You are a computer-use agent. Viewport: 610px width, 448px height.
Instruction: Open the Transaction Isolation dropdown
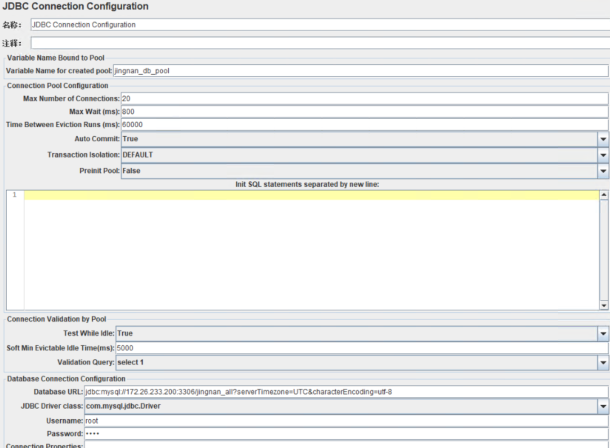[x=364, y=155]
